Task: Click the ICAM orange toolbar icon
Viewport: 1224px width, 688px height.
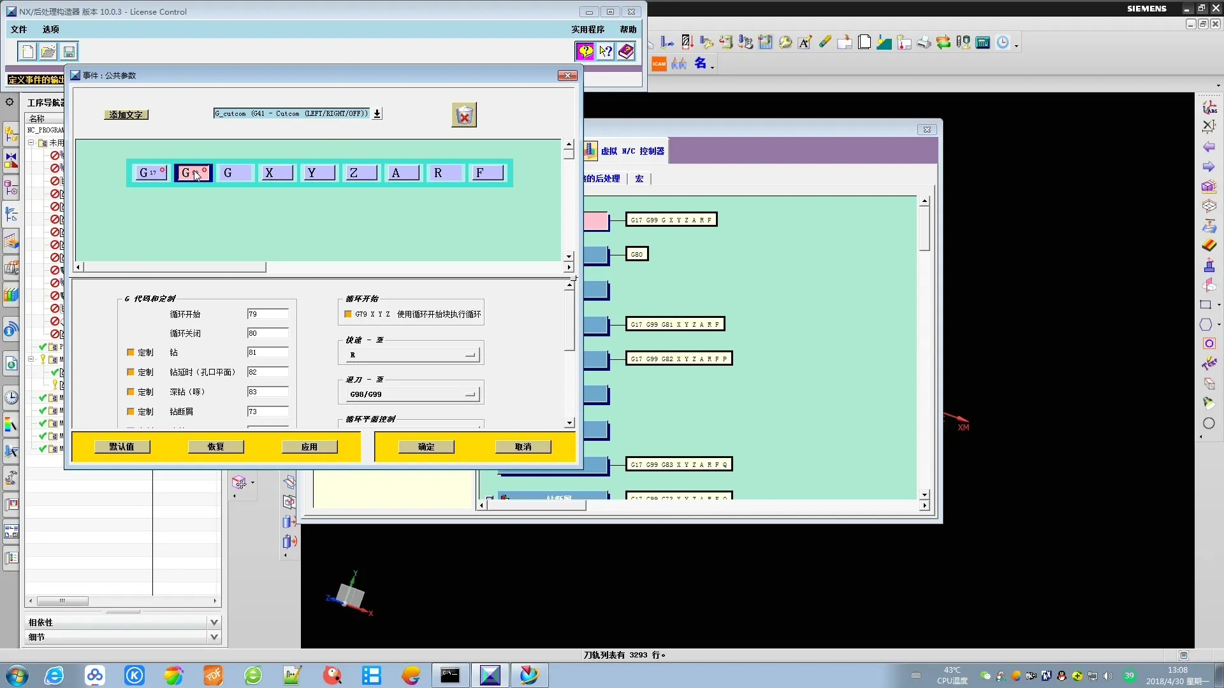Action: pos(659,64)
